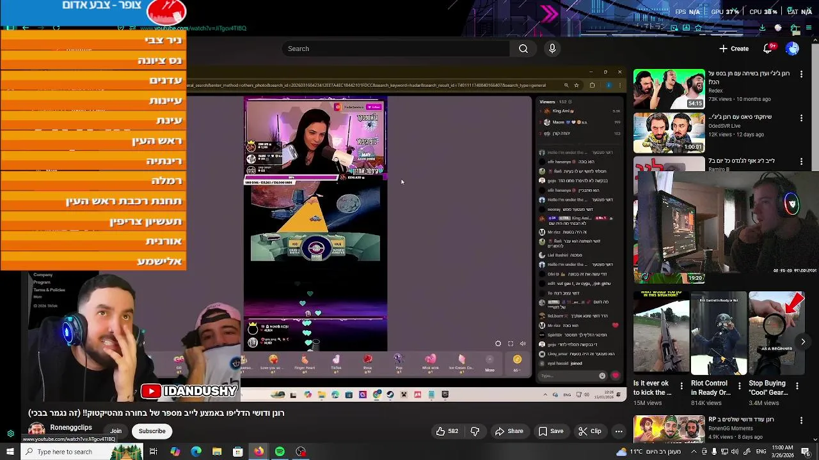Open options for 'Stop Buying Cool Gear' short

(797, 386)
